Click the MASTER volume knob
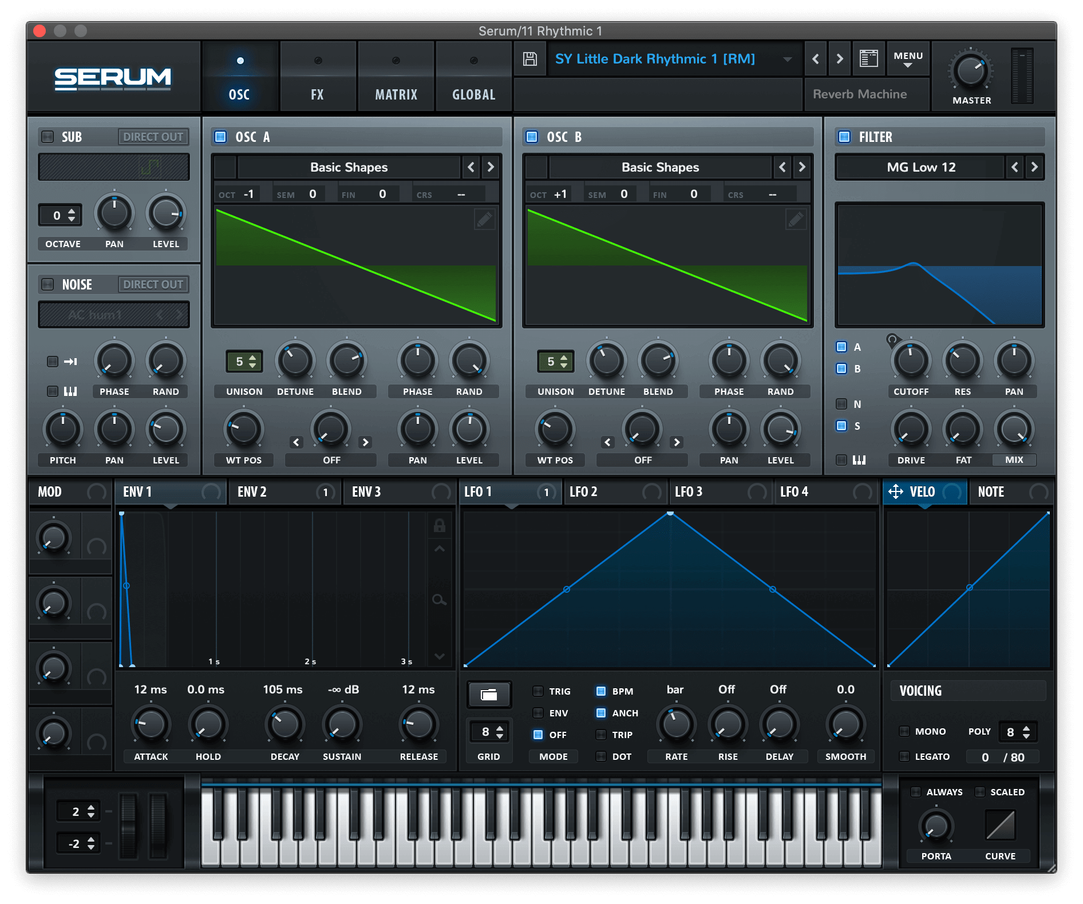This screenshot has height=904, width=1083. [x=971, y=72]
